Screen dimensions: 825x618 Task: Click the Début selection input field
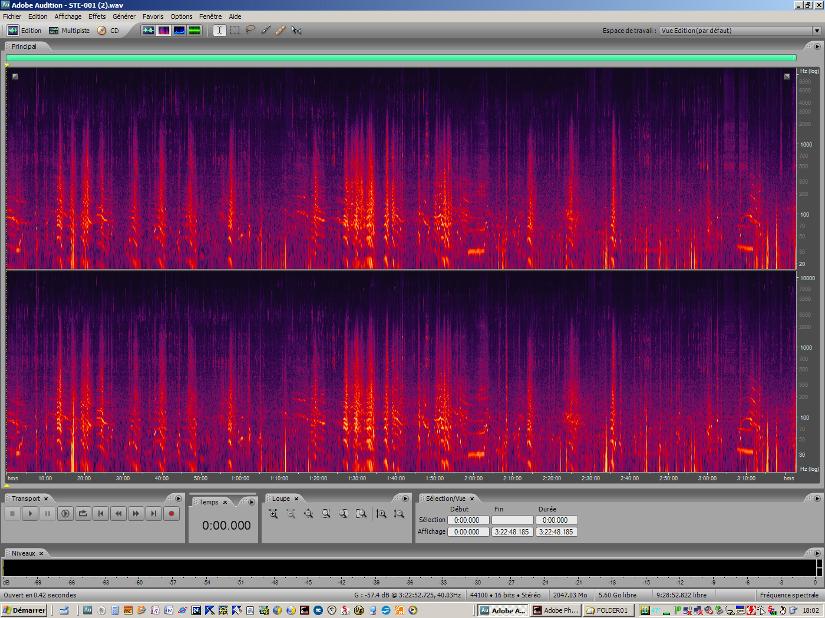[468, 520]
